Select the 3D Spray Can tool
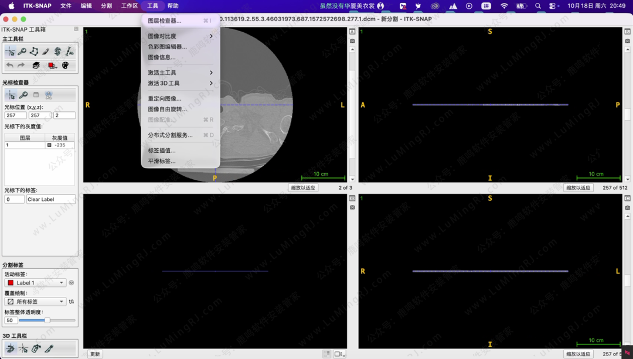This screenshot has height=359, width=633. point(36,349)
